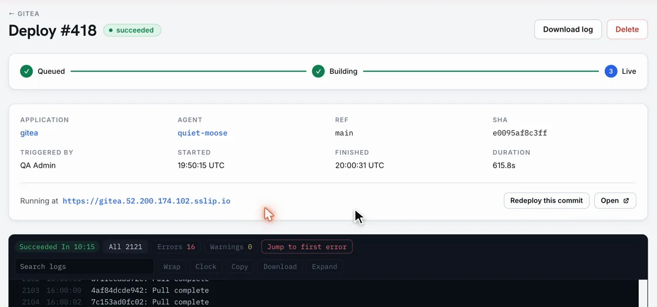657x307 pixels.
Task: Focus the Search logs input field
Action: tap(84, 267)
